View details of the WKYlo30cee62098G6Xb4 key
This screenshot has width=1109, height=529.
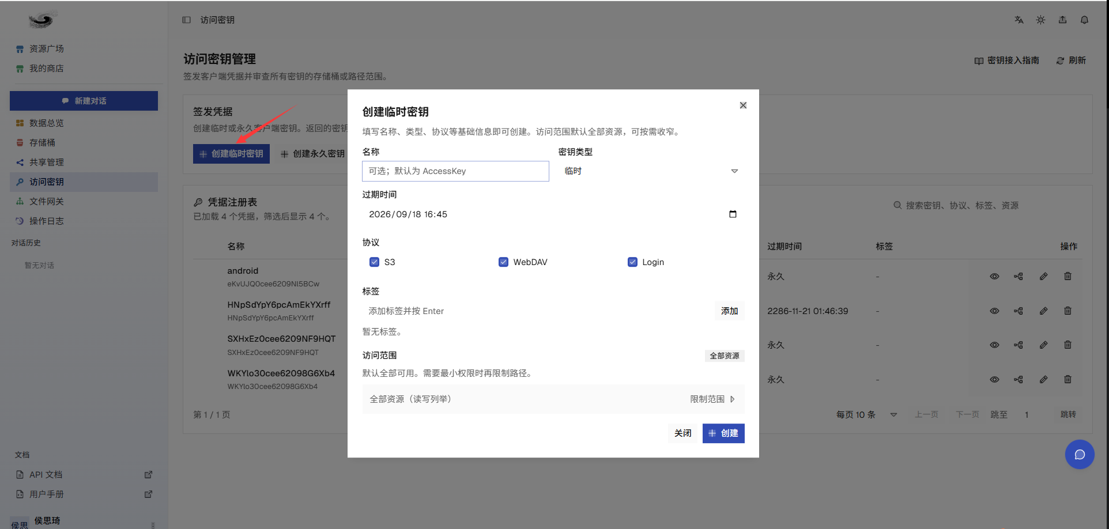[x=994, y=379]
